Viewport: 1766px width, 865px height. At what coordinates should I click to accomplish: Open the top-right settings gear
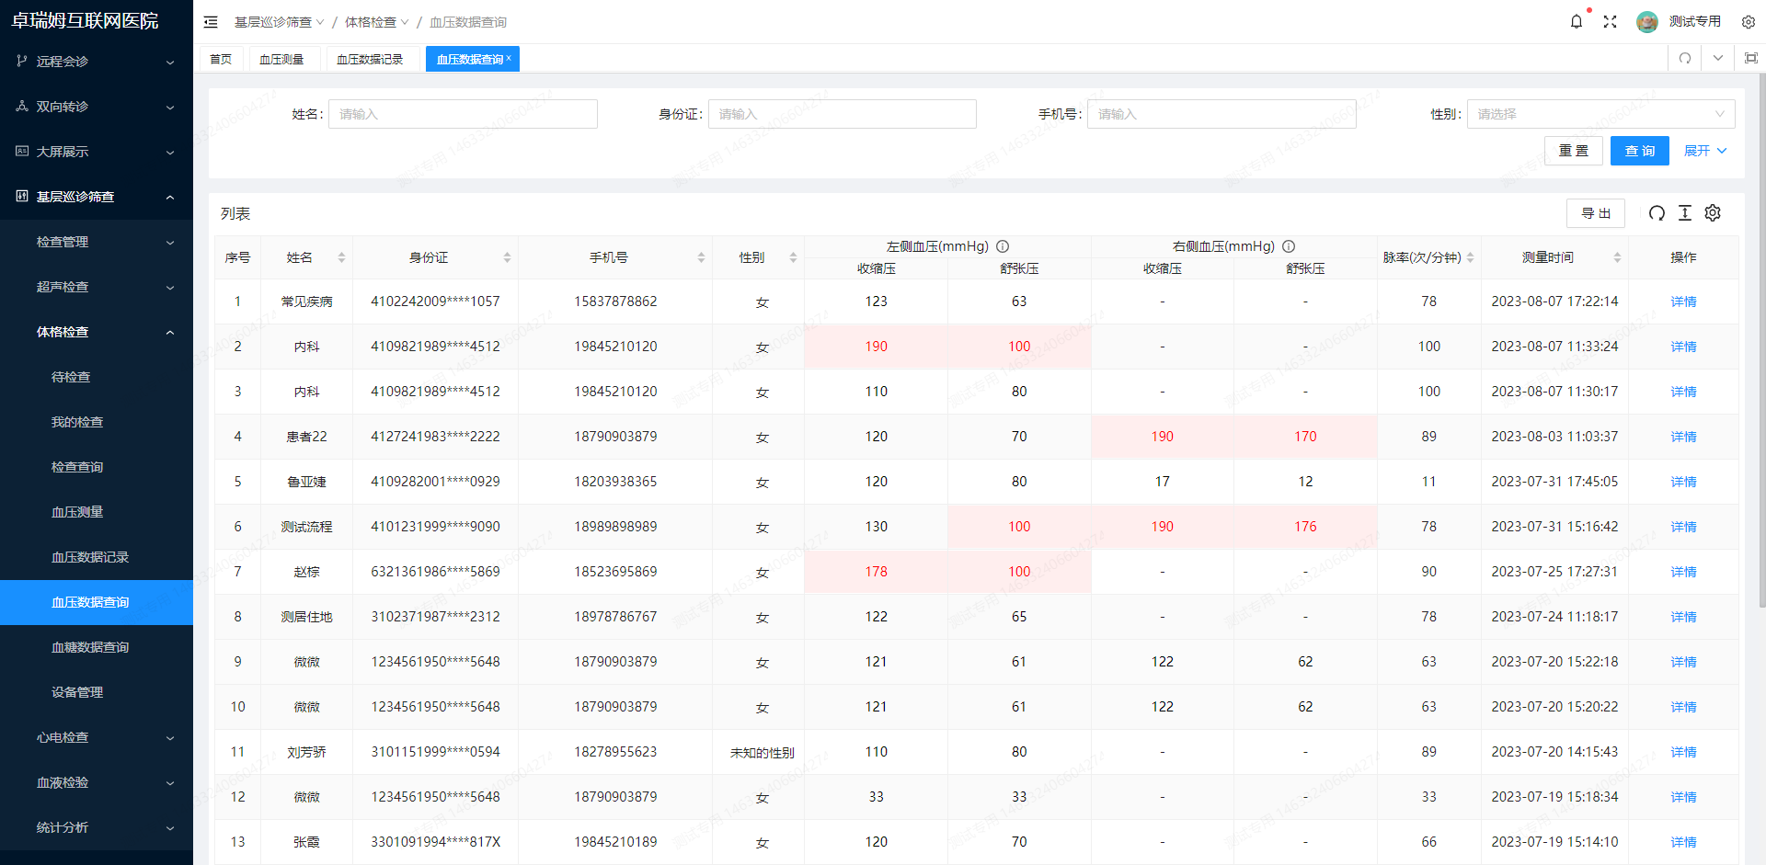(x=1749, y=21)
